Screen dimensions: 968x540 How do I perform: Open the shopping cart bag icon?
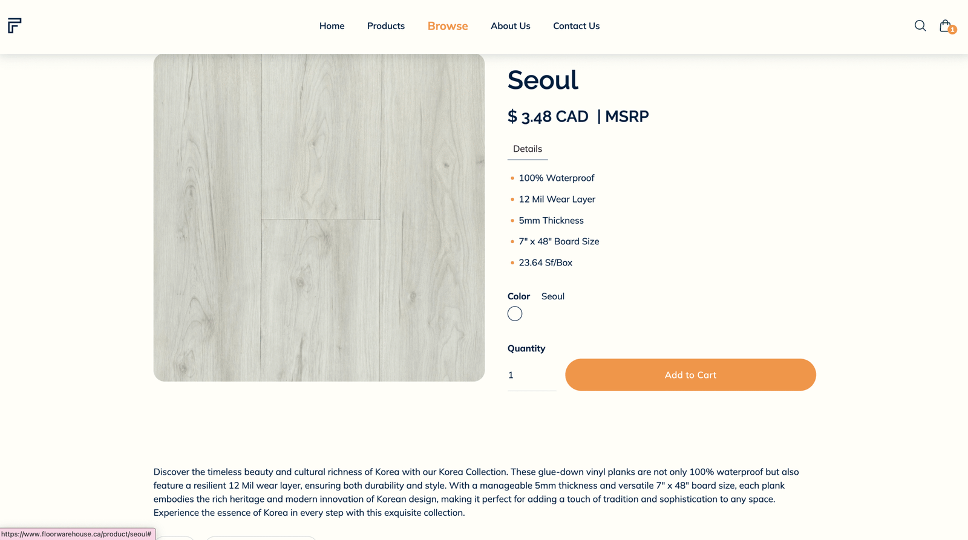tap(946, 26)
